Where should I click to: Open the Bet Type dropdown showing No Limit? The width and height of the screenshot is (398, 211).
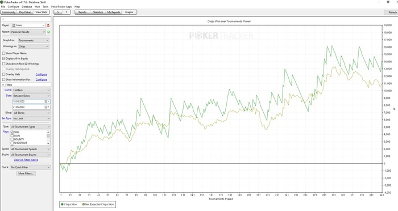31,118
